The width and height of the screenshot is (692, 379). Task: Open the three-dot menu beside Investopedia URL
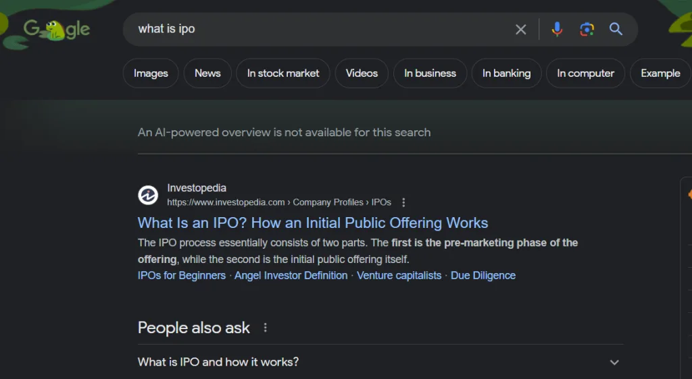[403, 202]
